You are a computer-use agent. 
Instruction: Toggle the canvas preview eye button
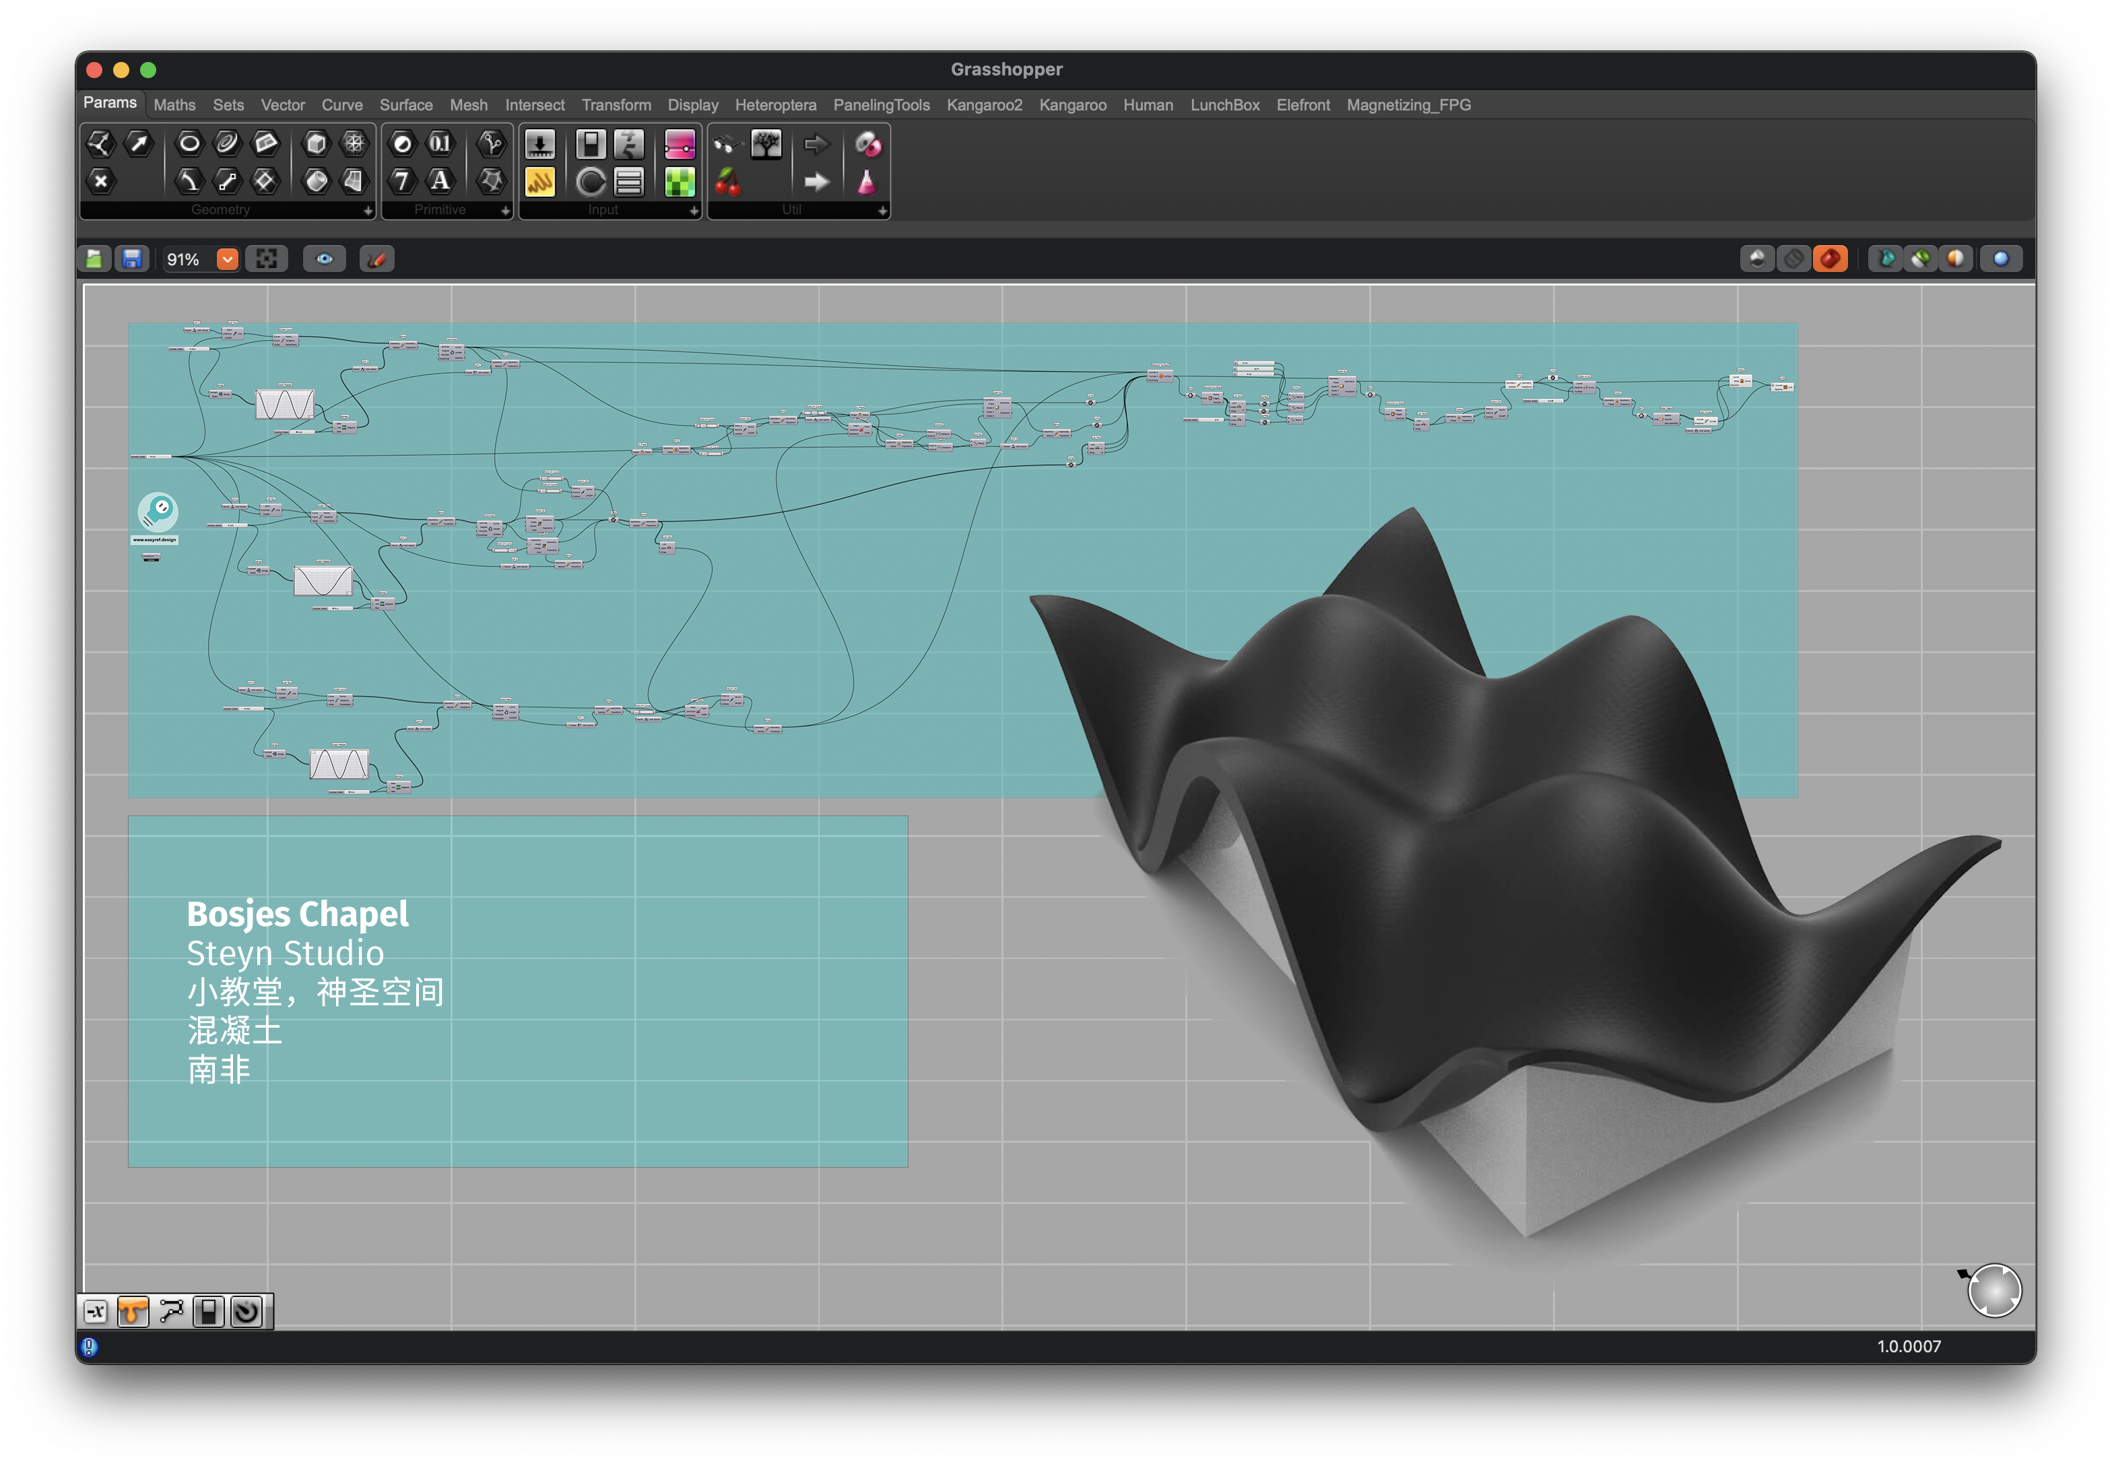pyautogui.click(x=325, y=259)
